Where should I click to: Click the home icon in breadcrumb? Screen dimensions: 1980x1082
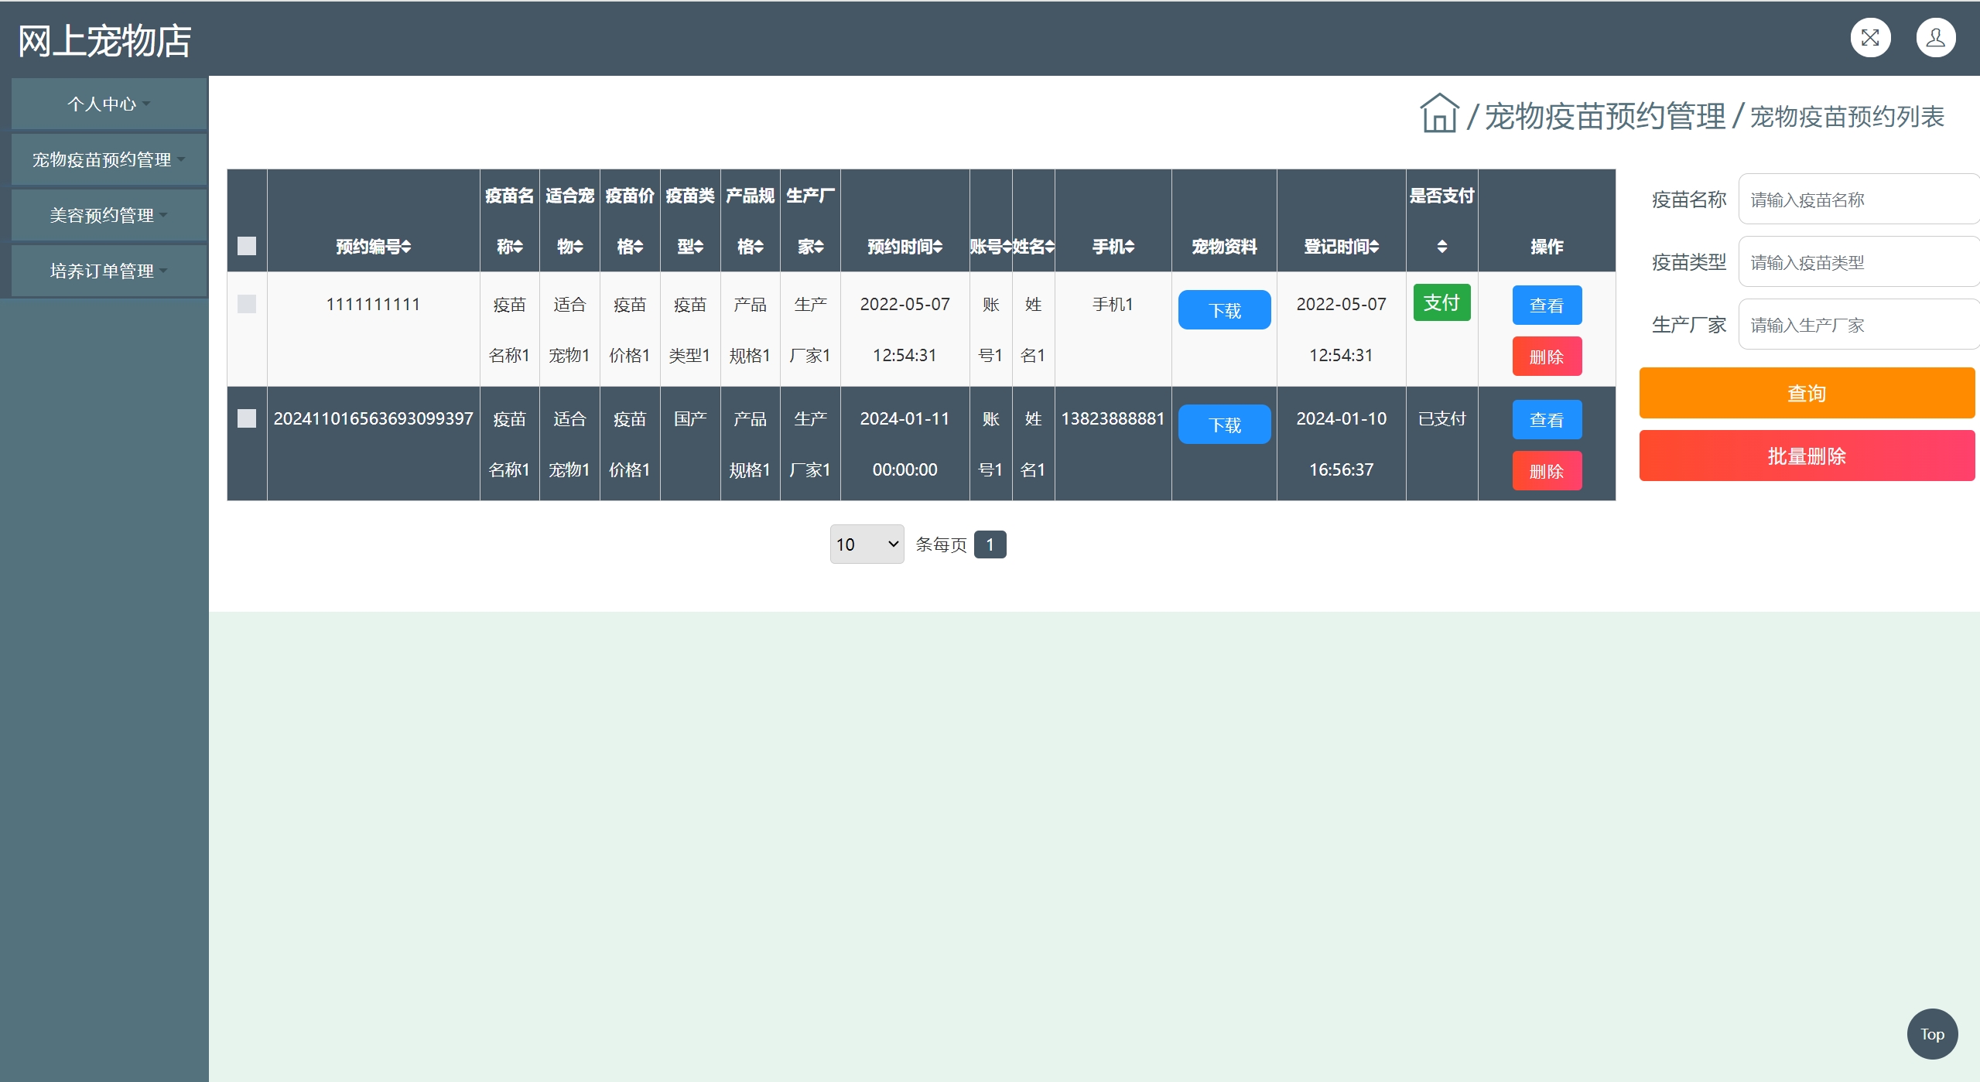coord(1438,114)
